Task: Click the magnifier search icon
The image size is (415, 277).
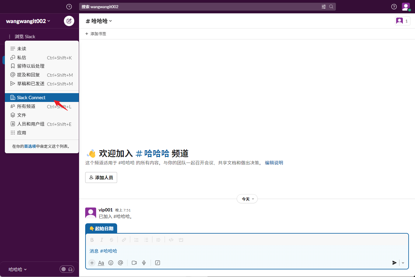Action: coord(331,7)
